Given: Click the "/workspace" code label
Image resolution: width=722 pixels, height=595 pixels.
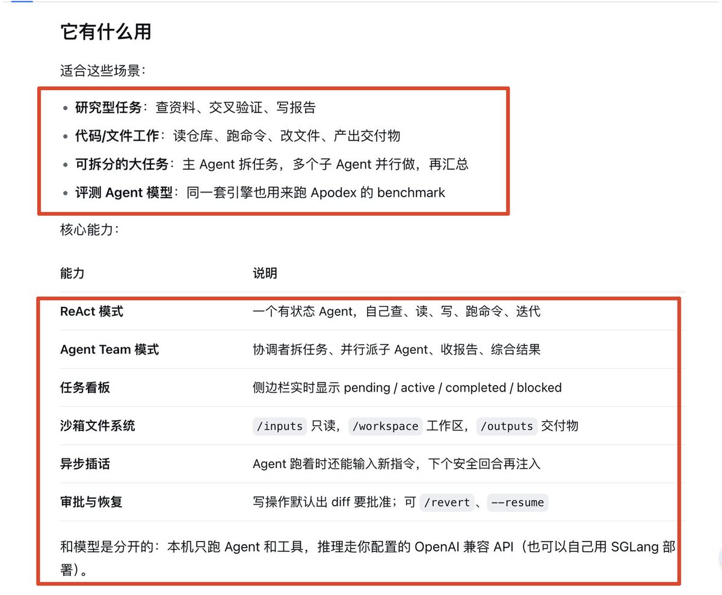Looking at the screenshot, I should pos(385,426).
